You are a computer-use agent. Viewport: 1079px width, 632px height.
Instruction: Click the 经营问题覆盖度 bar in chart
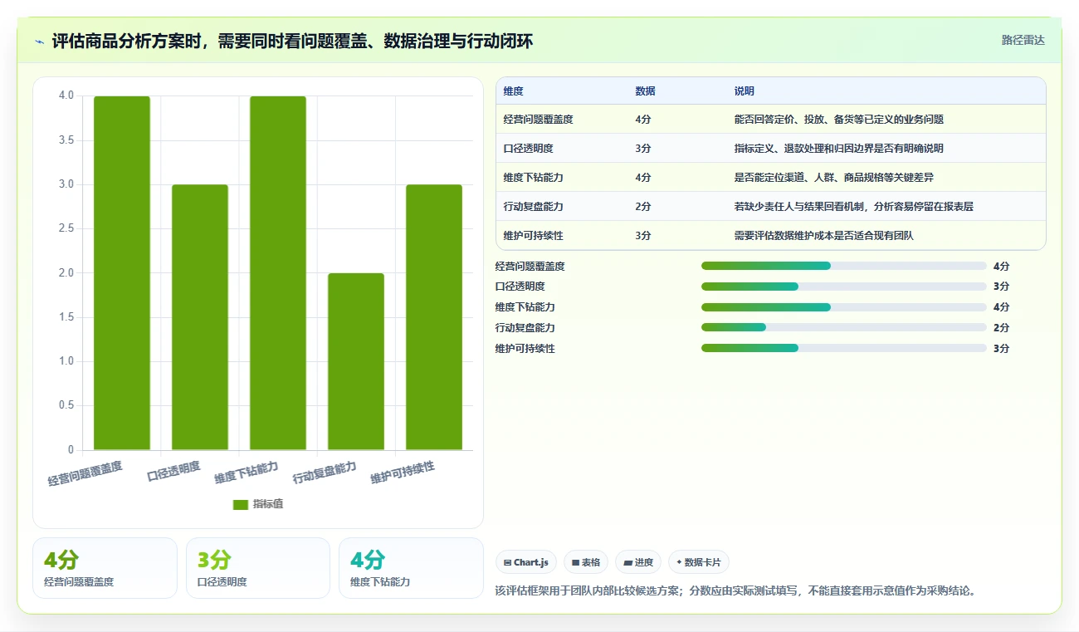click(x=122, y=273)
